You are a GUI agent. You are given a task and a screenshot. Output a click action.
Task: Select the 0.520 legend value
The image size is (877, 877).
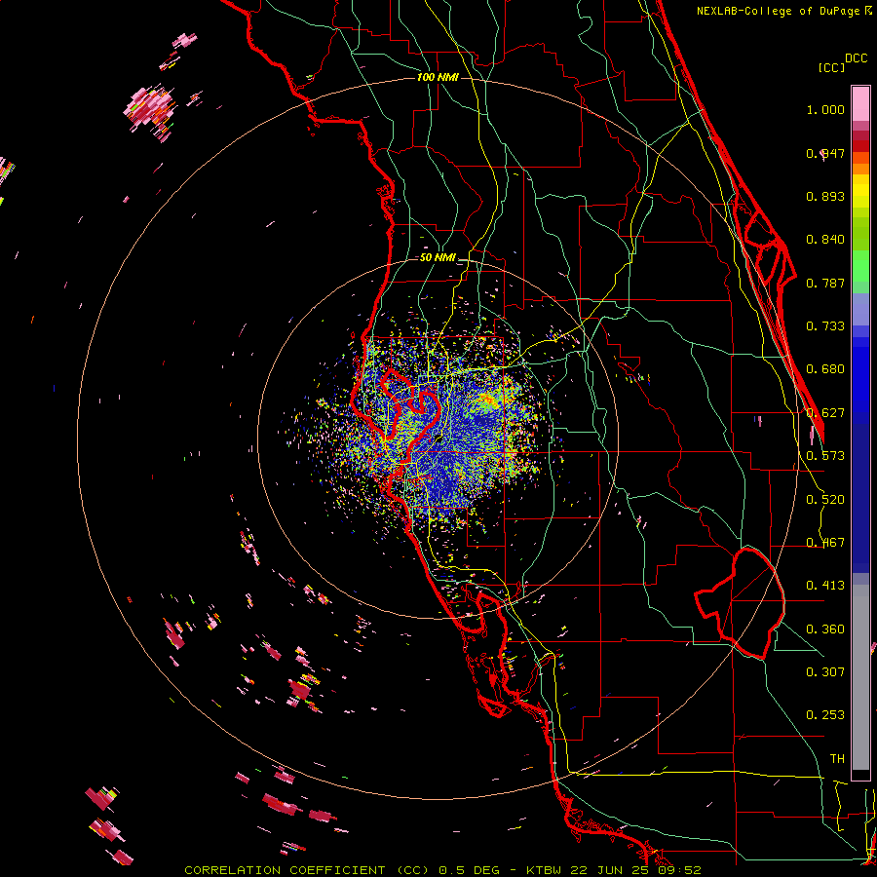(825, 500)
